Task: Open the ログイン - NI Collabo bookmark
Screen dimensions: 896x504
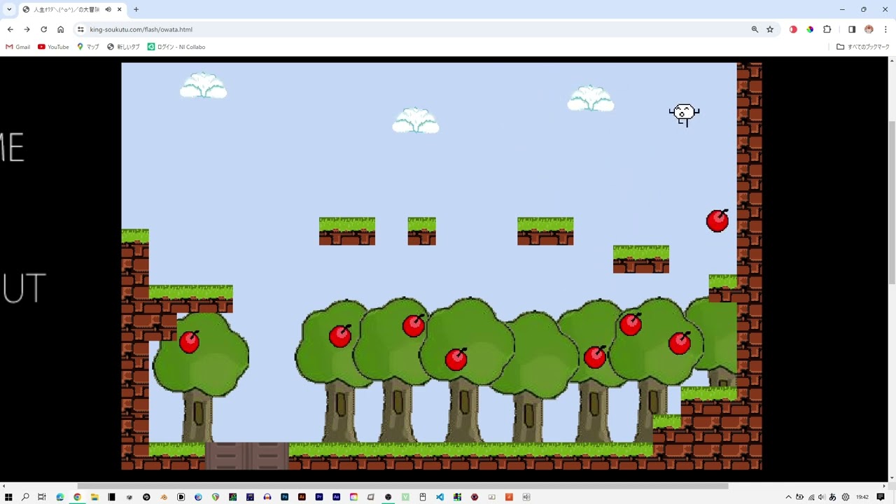Action: (x=176, y=47)
